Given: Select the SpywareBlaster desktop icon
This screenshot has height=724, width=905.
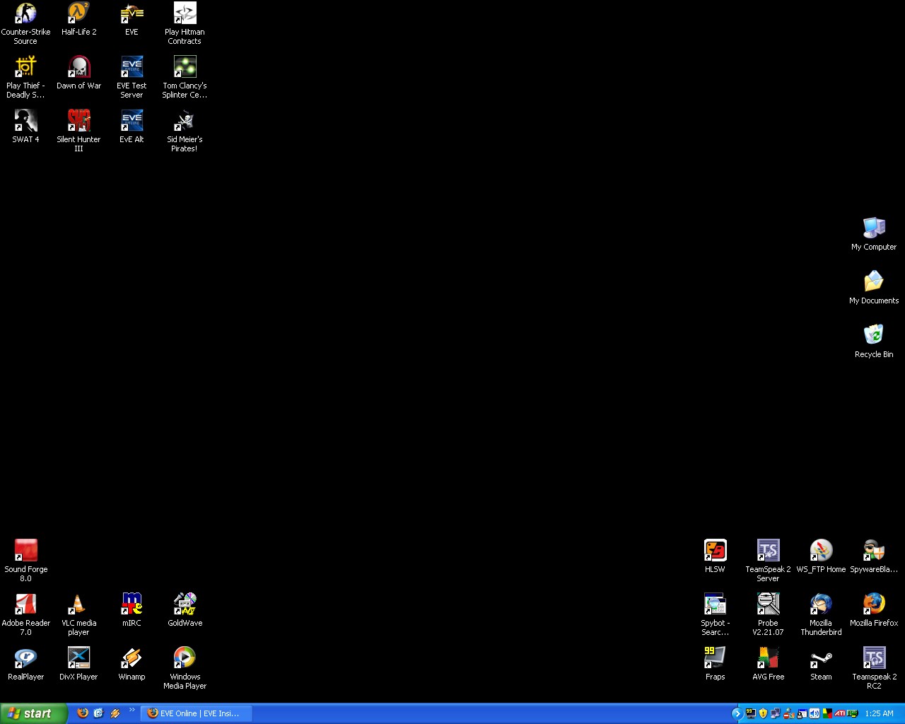Looking at the screenshot, I should [874, 556].
